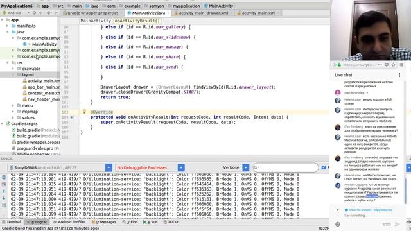
Task: Click the semyon path breadcrumb
Action: click(x=154, y=6)
